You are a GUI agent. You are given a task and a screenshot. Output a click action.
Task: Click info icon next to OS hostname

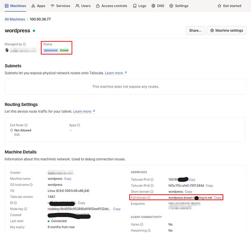(31, 185)
